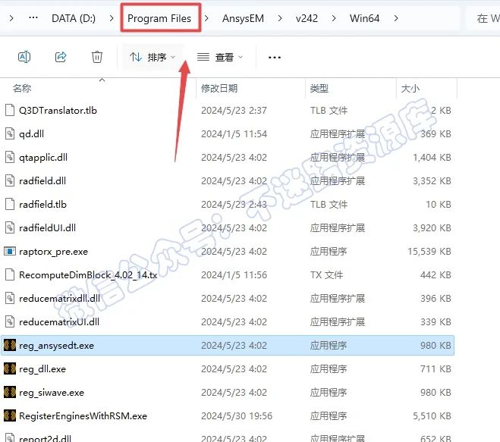
Task: Click reg_siwave.exe Ansys icon
Action: (10, 392)
